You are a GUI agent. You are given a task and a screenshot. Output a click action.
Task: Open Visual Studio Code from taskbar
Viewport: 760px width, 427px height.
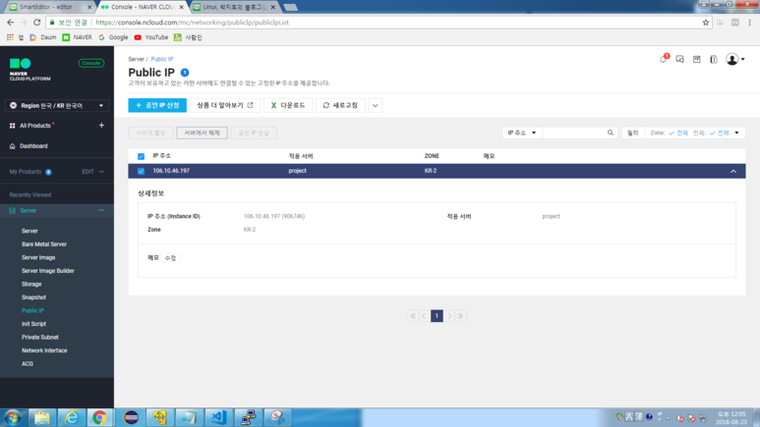pyautogui.click(x=218, y=417)
